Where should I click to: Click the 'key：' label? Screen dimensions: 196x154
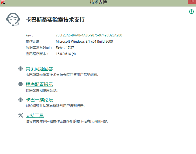(x=29, y=35)
